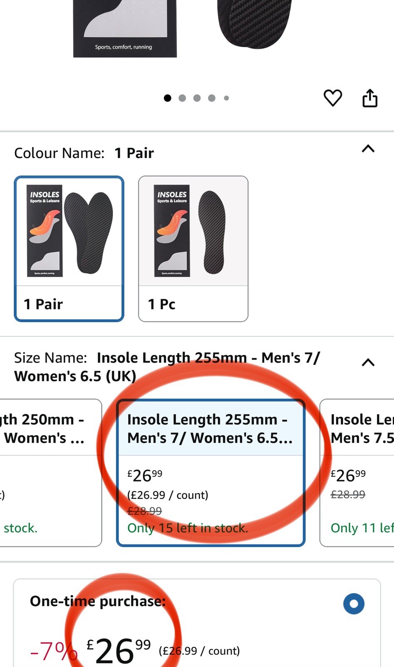
Task: Tap the Colour Name label heading
Action: [x=59, y=153]
